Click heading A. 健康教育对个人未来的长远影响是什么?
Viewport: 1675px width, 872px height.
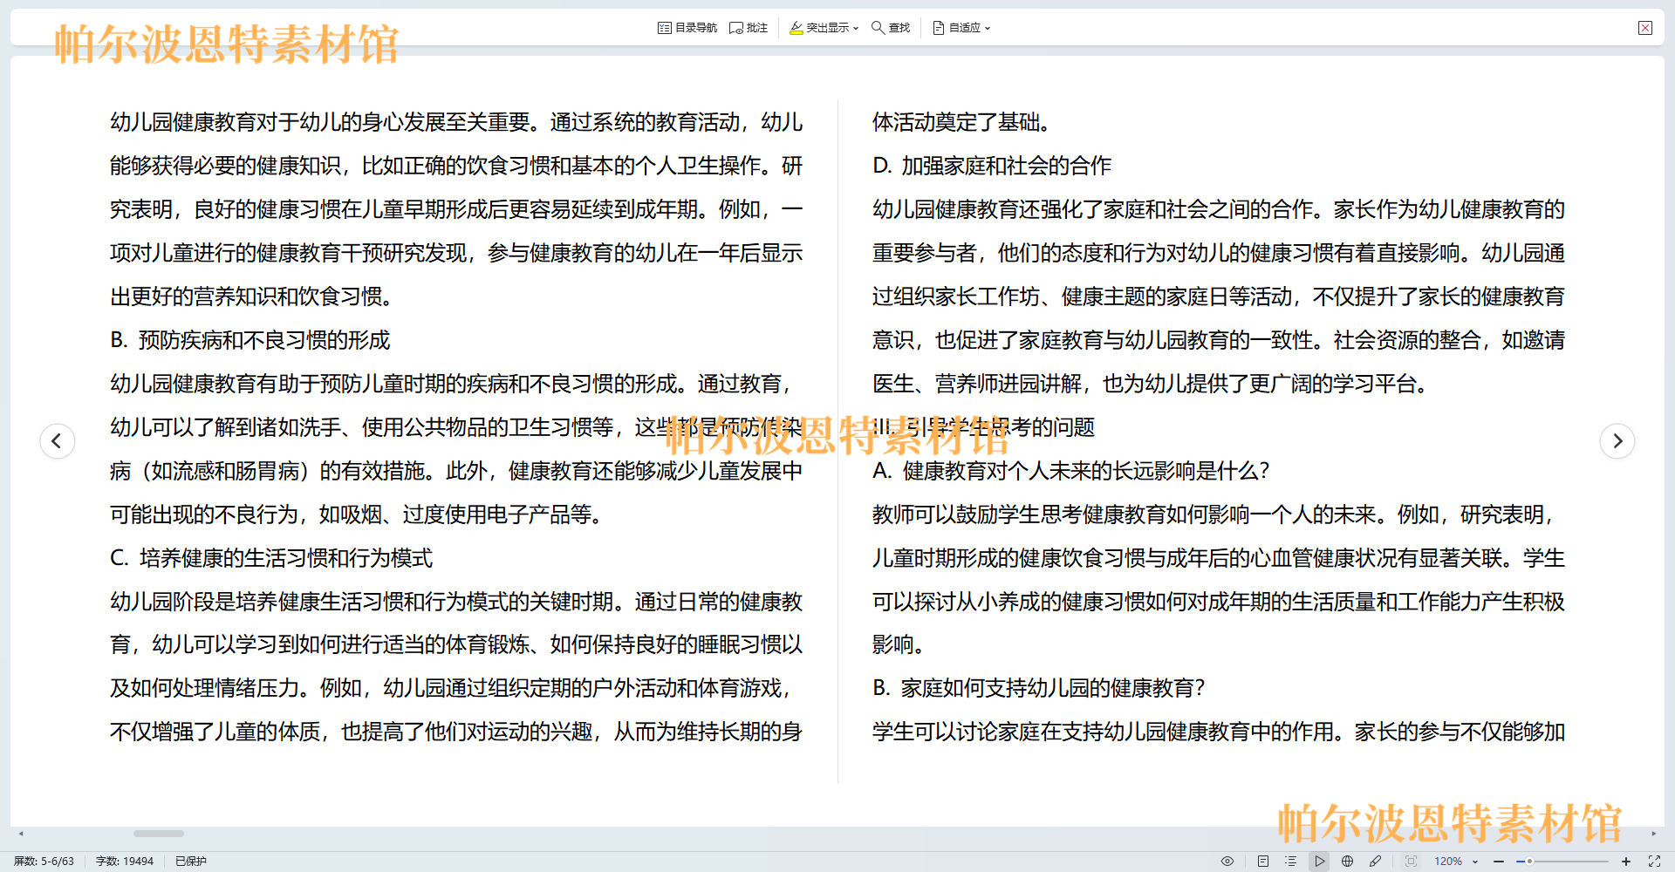click(1071, 471)
